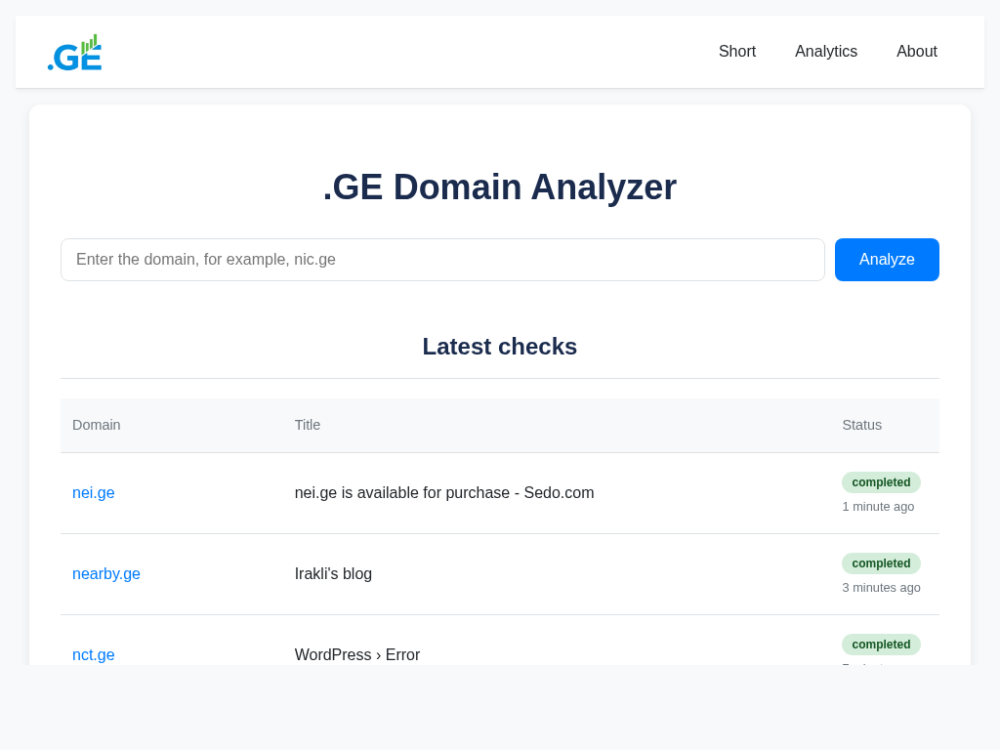Open the Short navigation link

(x=737, y=52)
